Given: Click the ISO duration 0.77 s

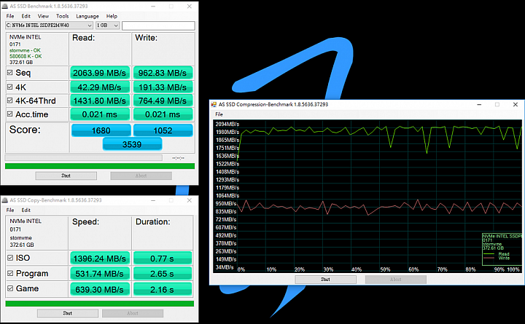Looking at the screenshot, I should click(163, 258).
